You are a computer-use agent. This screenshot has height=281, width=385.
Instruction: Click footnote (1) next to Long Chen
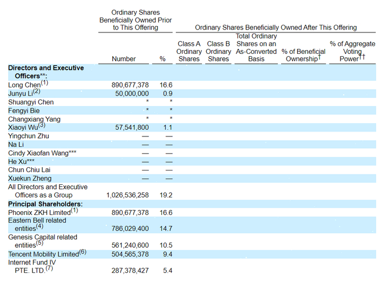tap(44, 83)
